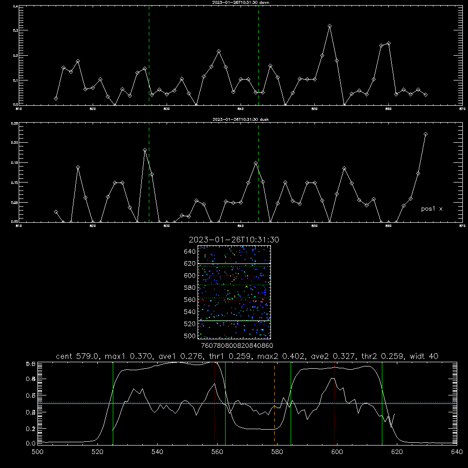Click the large '2023-01-26T10:31:30' image title
468x468 pixels.
234,240
